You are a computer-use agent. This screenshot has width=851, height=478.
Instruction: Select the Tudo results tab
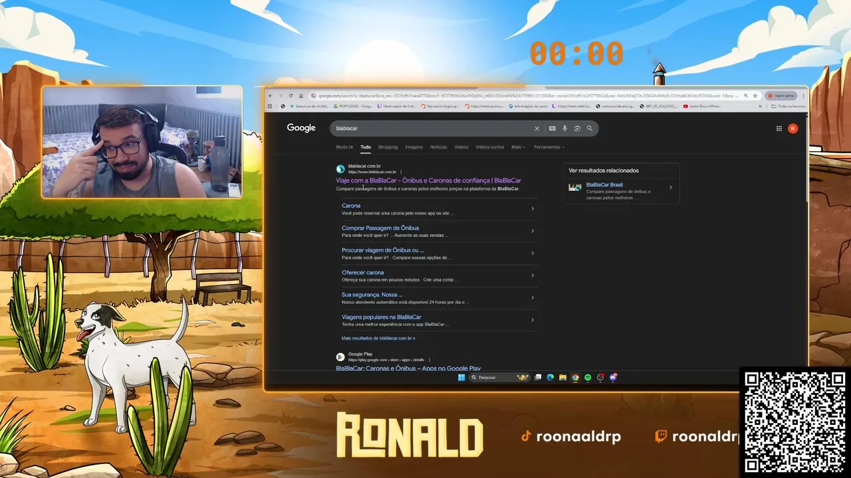366,147
